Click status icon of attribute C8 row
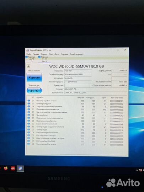Viewport: 144px width, 192px height. [29, 144]
